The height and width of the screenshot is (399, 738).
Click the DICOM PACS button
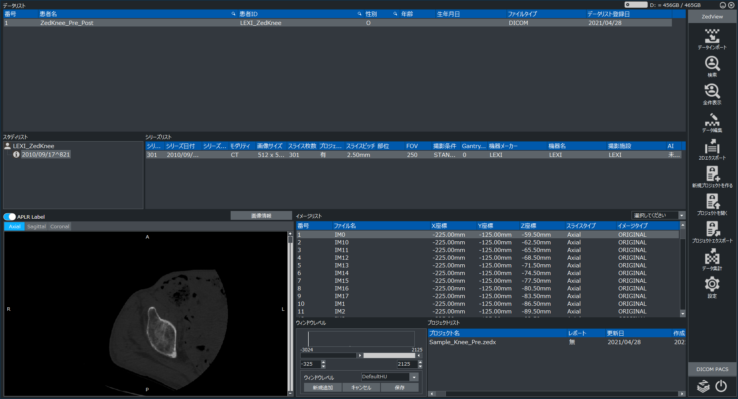712,369
